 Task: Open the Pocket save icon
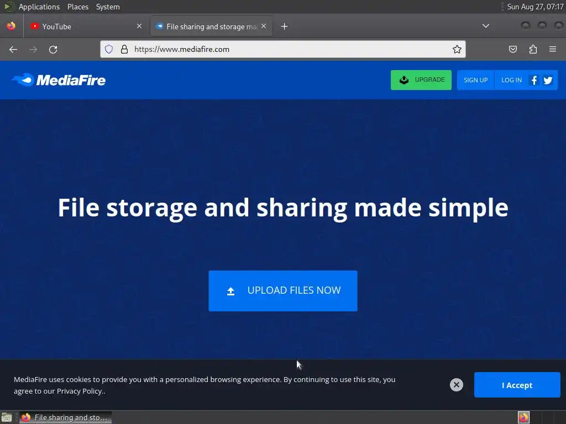(x=512, y=49)
